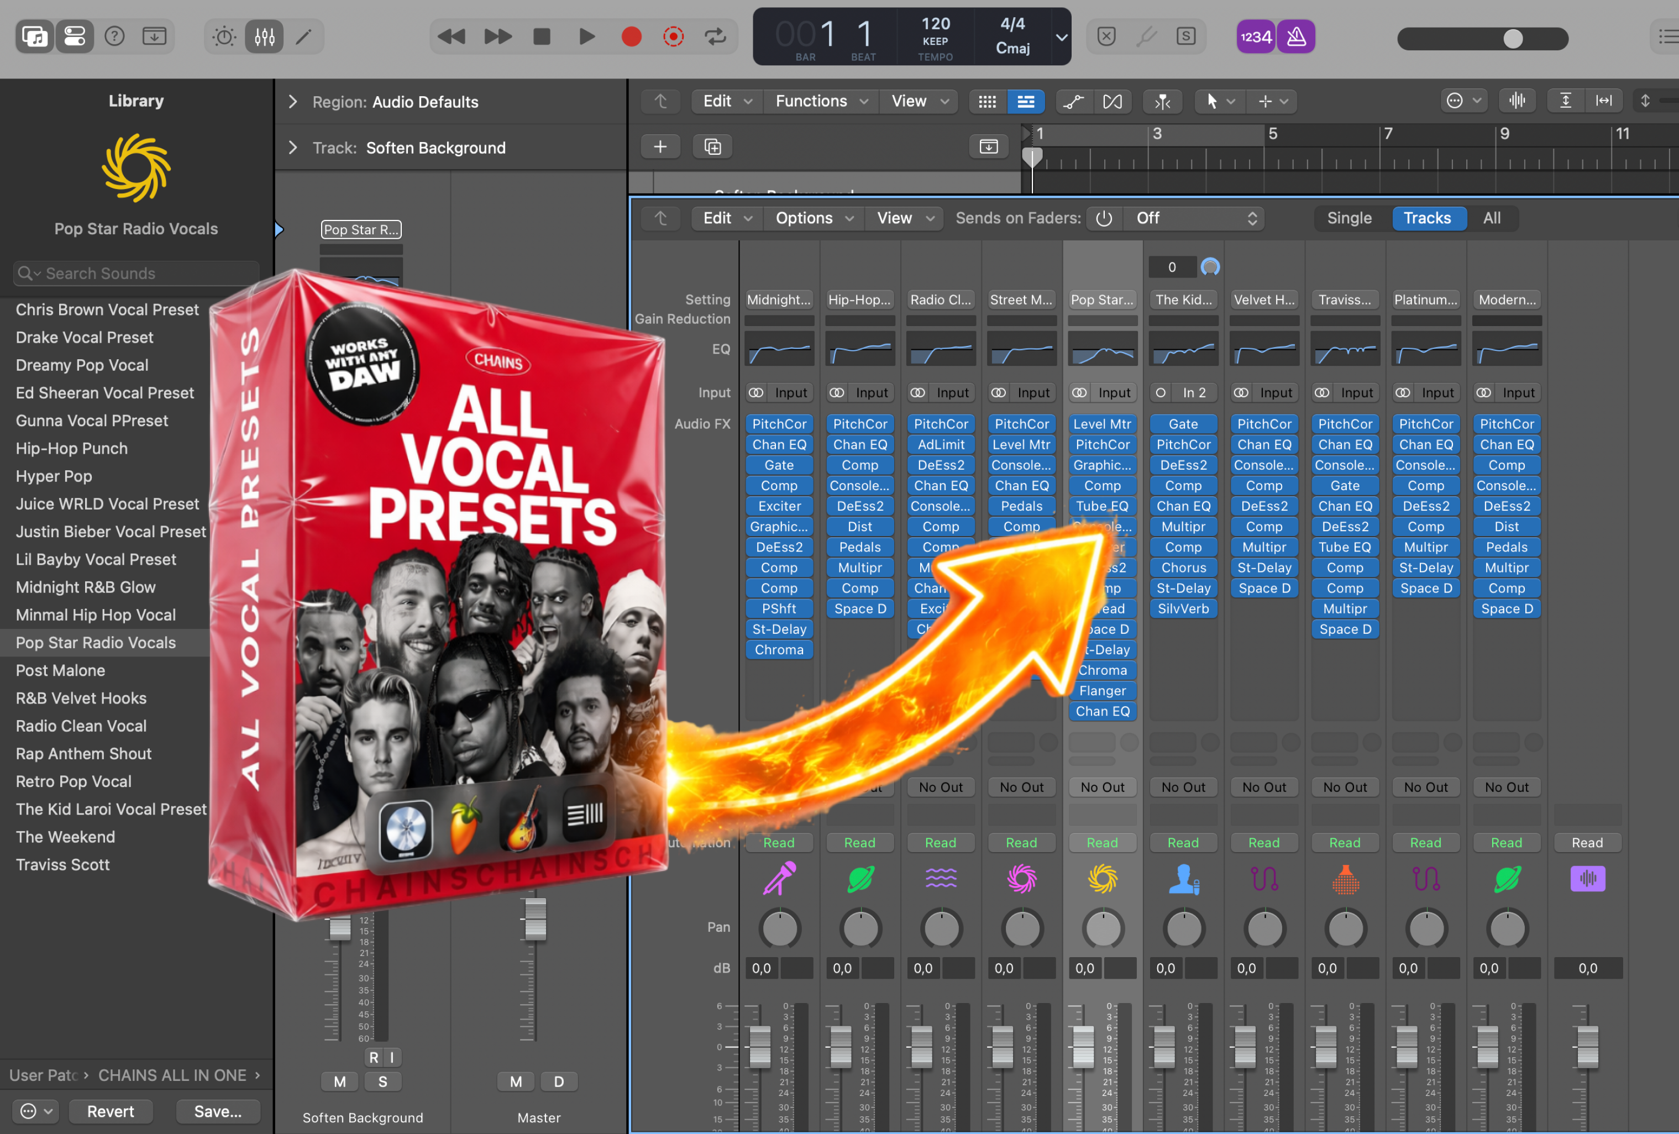Switch to grid view icon
The width and height of the screenshot is (1679, 1134).
988,102
